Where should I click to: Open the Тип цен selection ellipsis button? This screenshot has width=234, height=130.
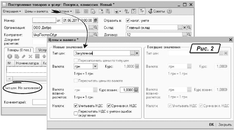click(x=132, y=54)
